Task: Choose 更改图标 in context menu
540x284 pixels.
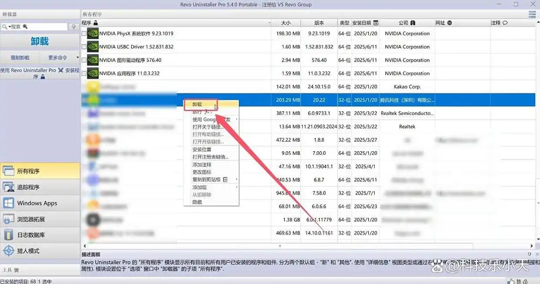Action: point(211,172)
